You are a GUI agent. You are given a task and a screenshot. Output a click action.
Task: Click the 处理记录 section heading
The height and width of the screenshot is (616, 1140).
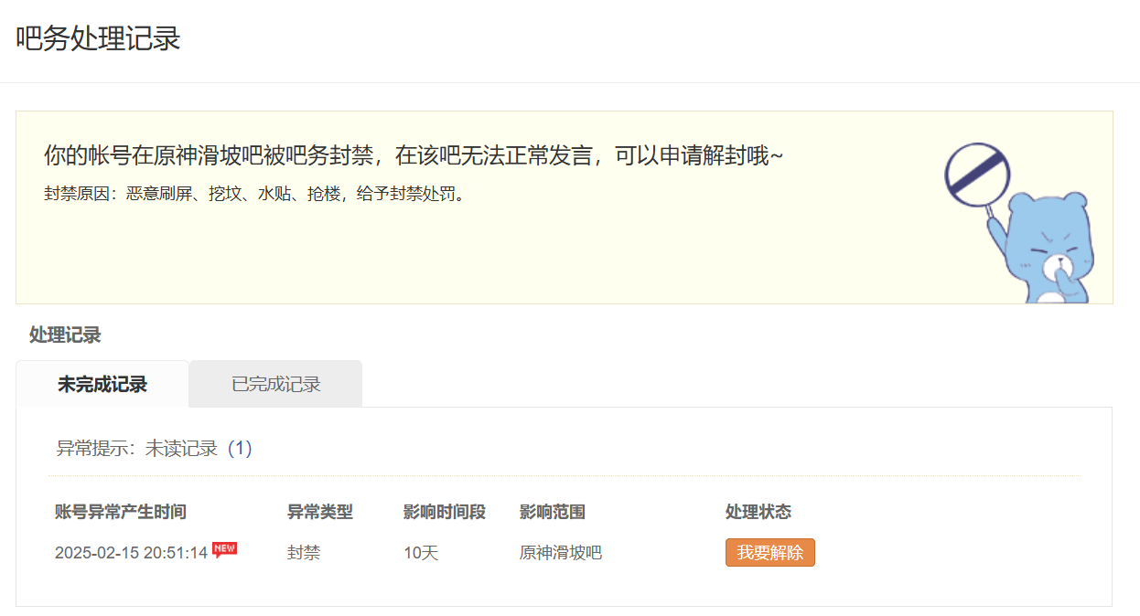click(x=65, y=335)
